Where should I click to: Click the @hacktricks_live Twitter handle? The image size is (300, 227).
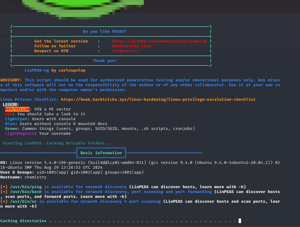(x=131, y=46)
